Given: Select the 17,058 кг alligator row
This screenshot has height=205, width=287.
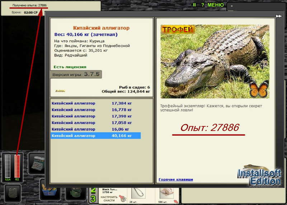Looking at the screenshot, I should pos(95,123).
